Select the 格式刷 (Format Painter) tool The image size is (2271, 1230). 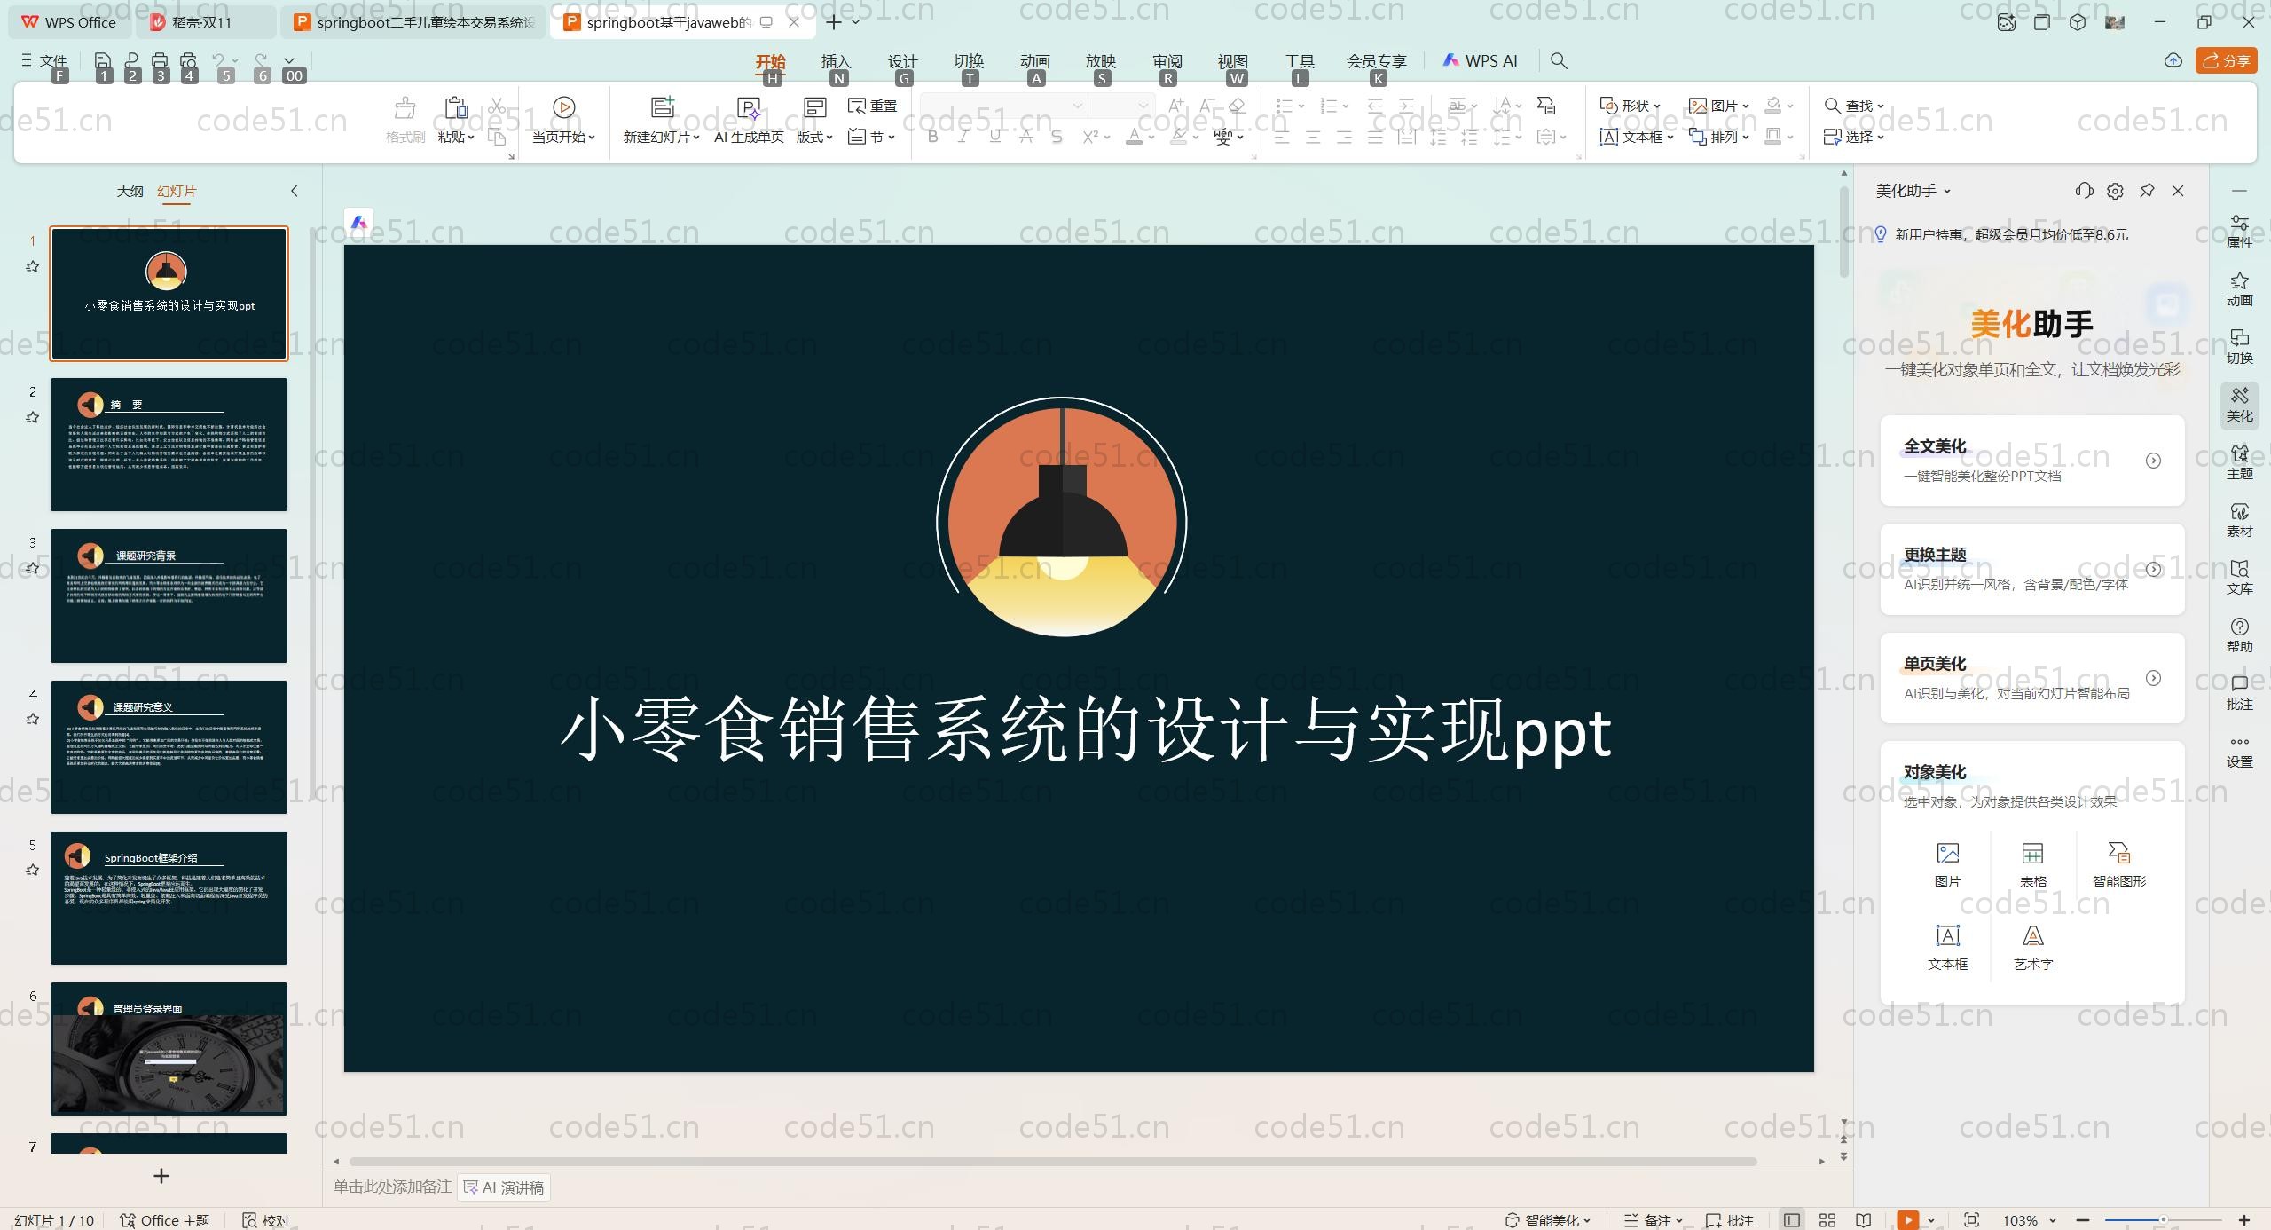pos(404,118)
